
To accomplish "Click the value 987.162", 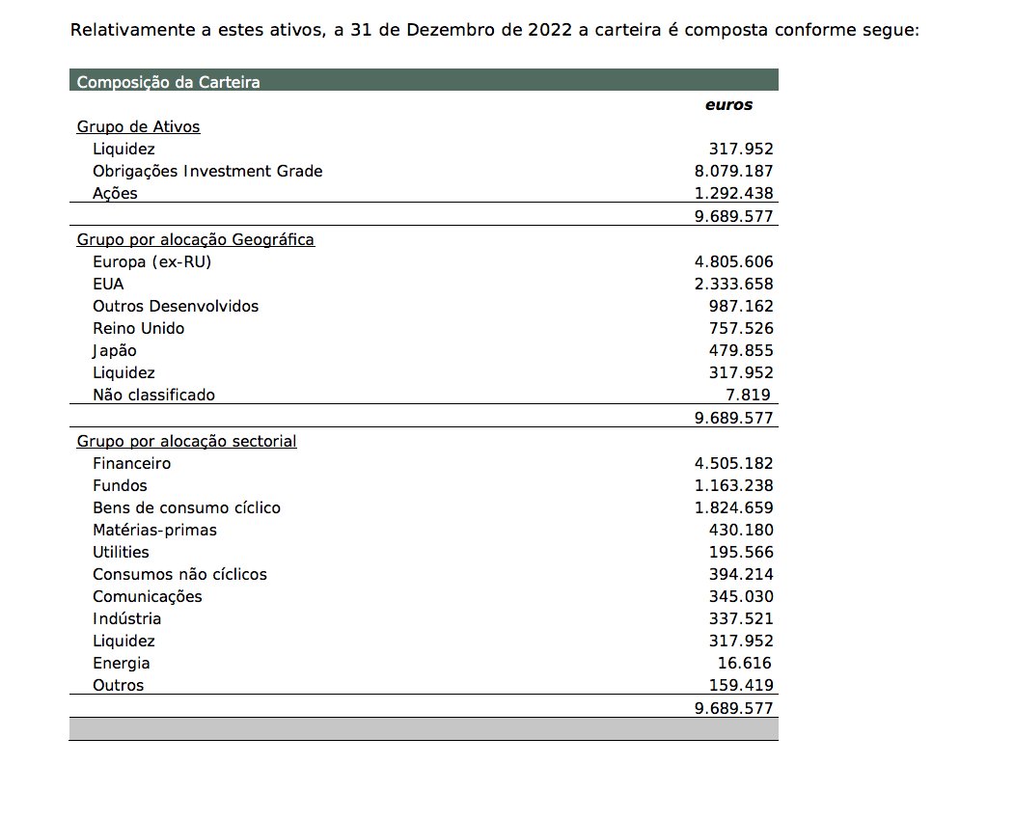I will (741, 306).
